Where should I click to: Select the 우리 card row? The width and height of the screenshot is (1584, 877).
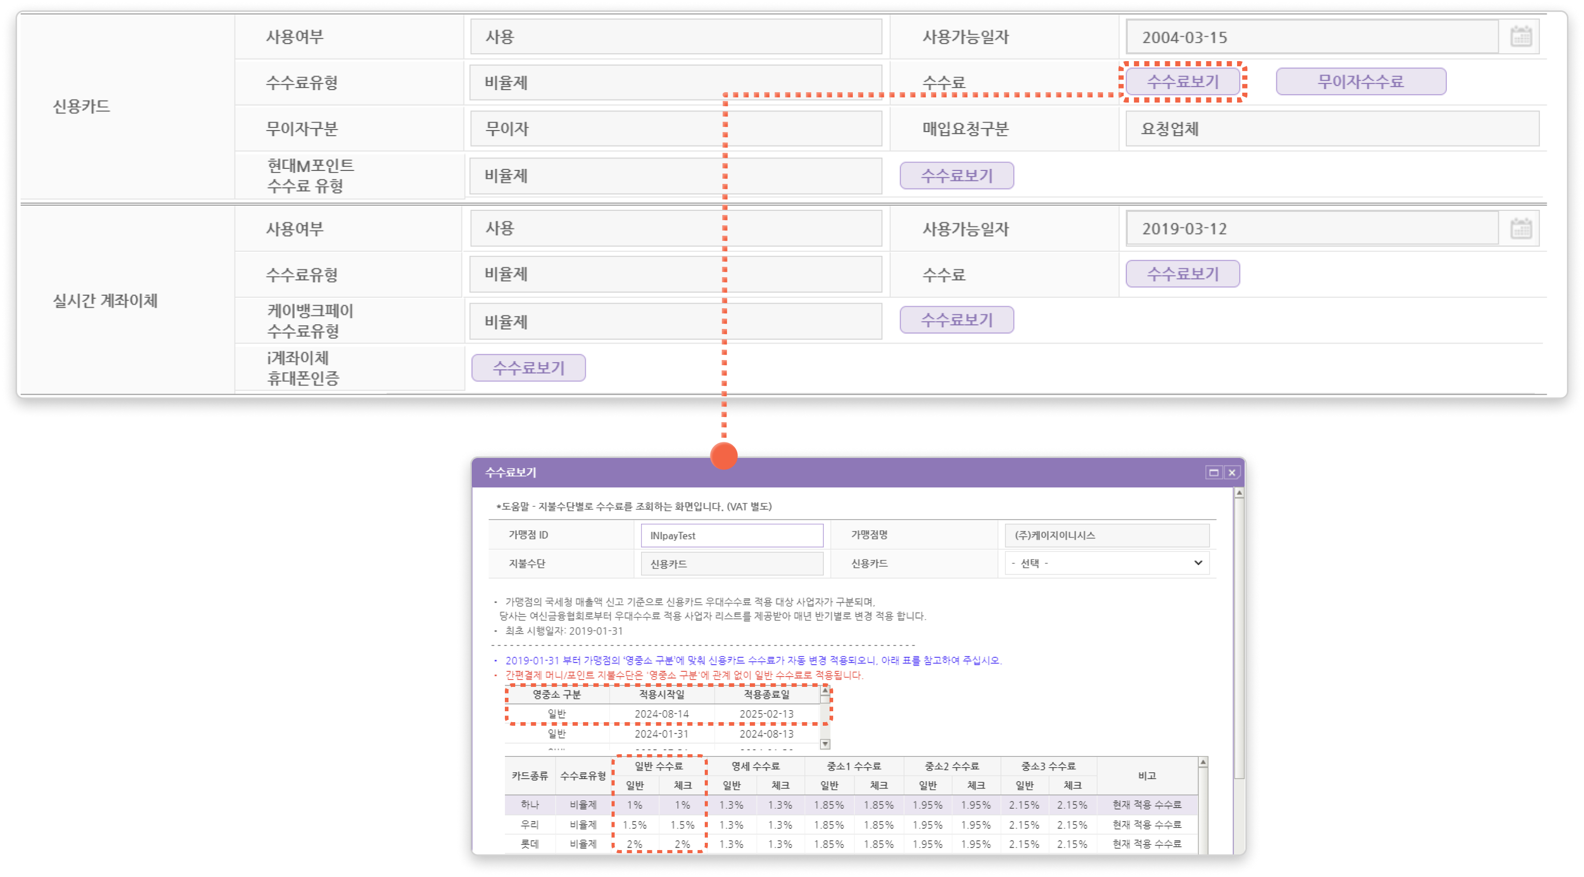851,825
